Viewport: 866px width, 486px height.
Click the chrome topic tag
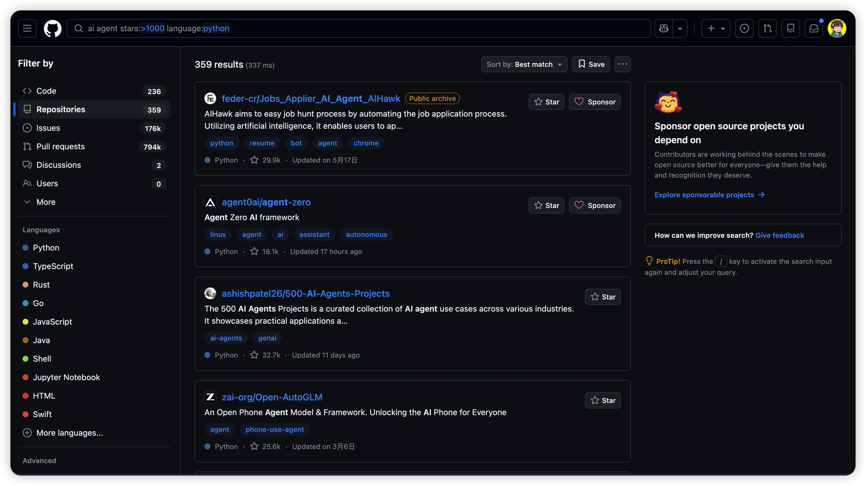[366, 143]
